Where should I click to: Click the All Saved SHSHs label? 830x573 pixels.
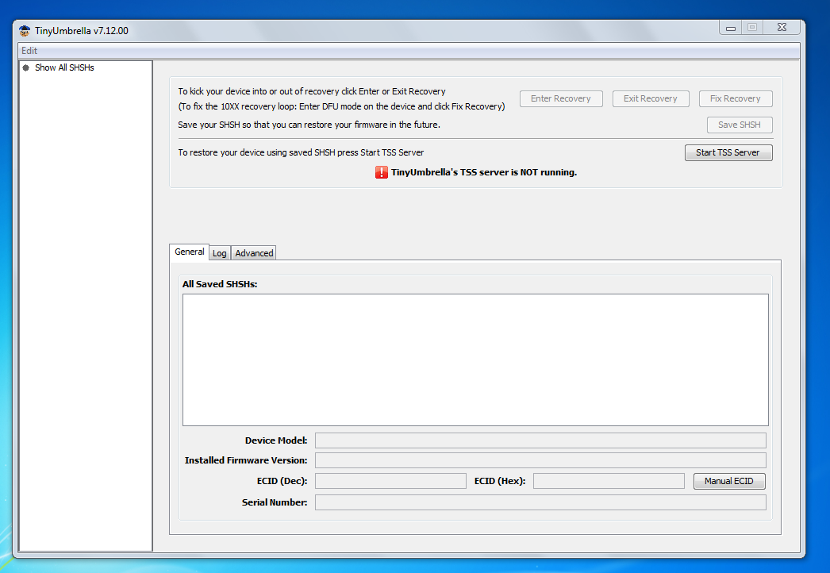(220, 284)
